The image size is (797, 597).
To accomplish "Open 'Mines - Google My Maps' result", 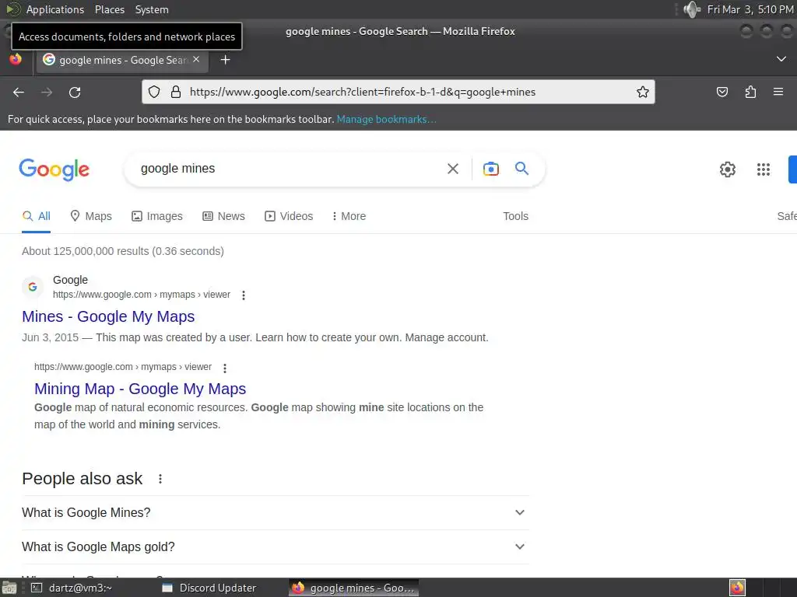I will pyautogui.click(x=108, y=316).
